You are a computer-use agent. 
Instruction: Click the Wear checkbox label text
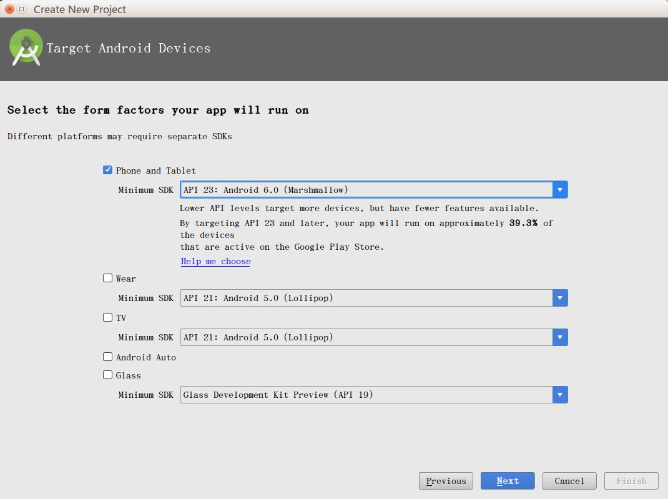[125, 279]
